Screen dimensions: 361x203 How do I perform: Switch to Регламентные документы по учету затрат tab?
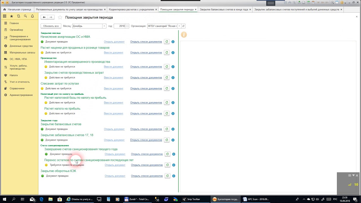click(x=69, y=10)
